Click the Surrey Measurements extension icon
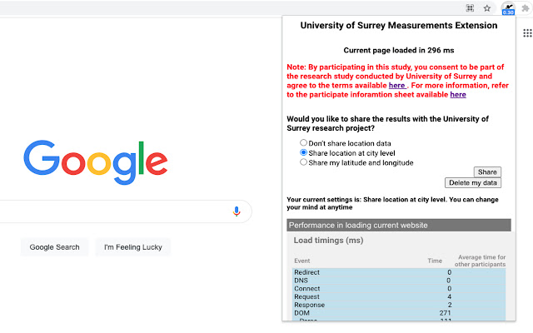The image size is (533, 333). pos(508,8)
